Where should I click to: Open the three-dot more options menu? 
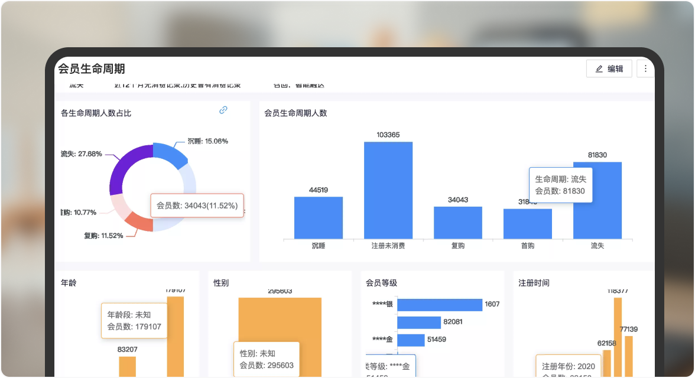[645, 69]
